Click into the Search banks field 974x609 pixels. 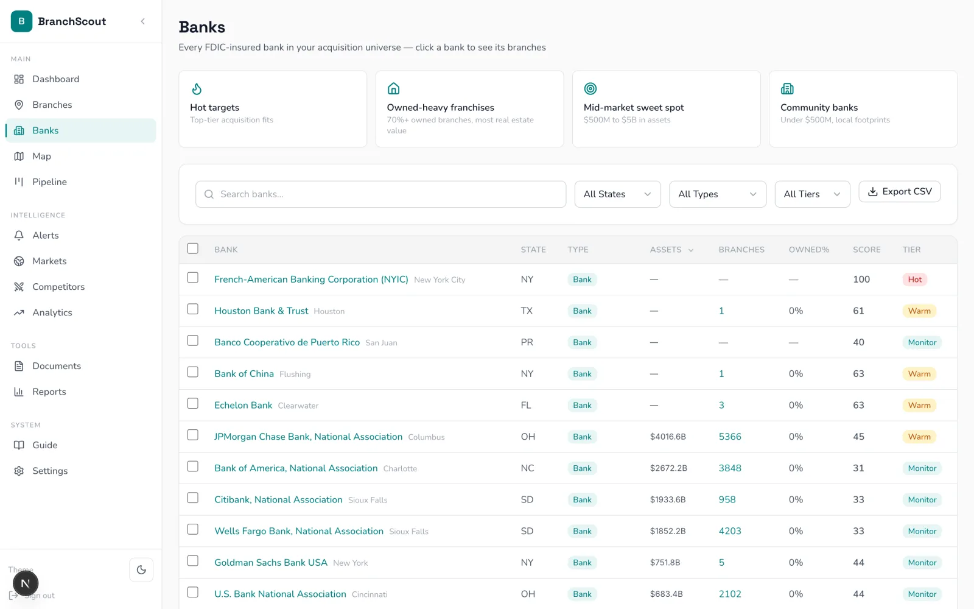coord(380,194)
